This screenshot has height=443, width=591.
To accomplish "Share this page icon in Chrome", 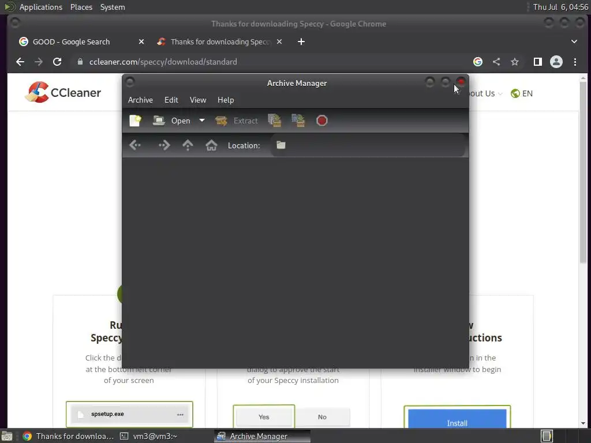I will tap(496, 62).
